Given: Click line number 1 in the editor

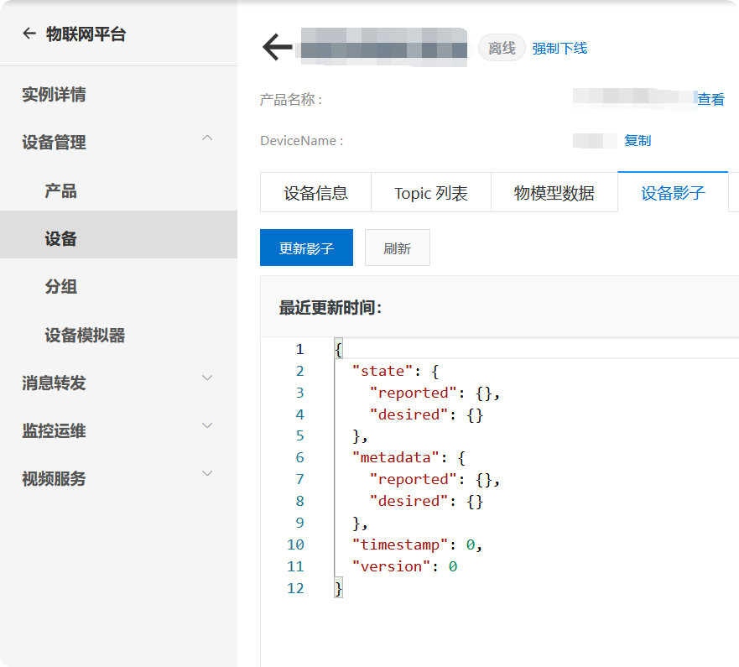Looking at the screenshot, I should point(299,349).
